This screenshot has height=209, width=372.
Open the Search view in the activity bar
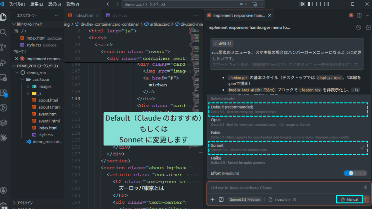point(3,32)
